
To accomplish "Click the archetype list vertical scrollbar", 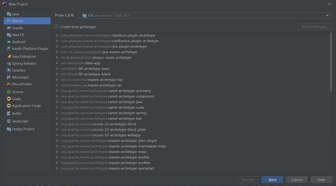I will coord(331,62).
